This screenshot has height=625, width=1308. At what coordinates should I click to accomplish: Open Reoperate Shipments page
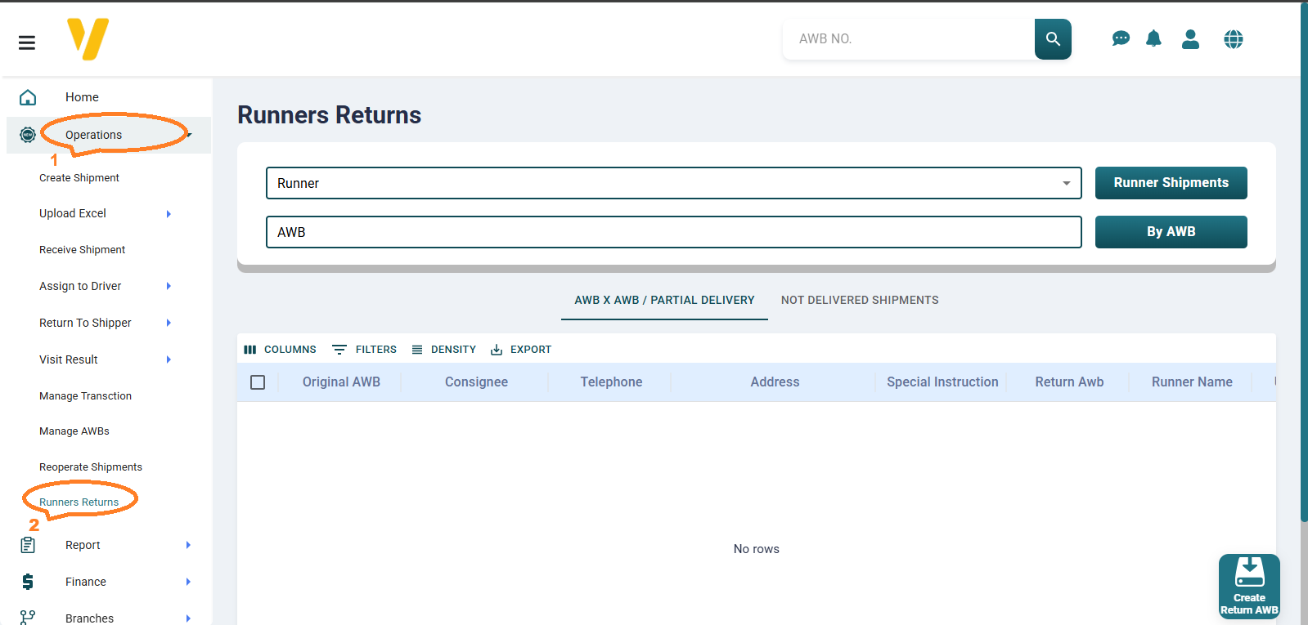point(91,467)
